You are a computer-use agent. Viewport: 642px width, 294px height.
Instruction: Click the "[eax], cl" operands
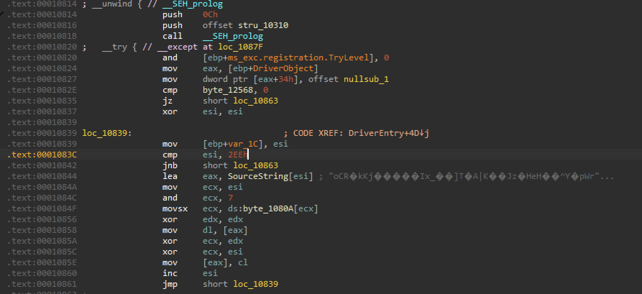(225, 262)
